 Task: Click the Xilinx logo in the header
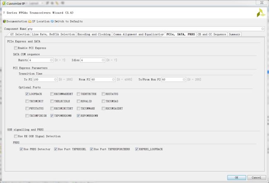point(261,13)
